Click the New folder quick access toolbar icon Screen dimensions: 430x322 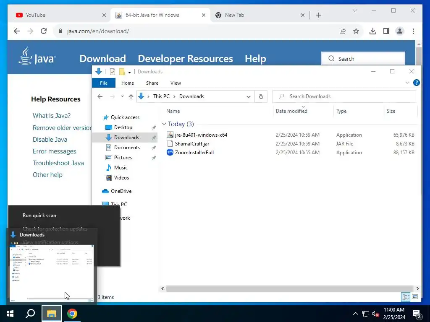pos(122,71)
